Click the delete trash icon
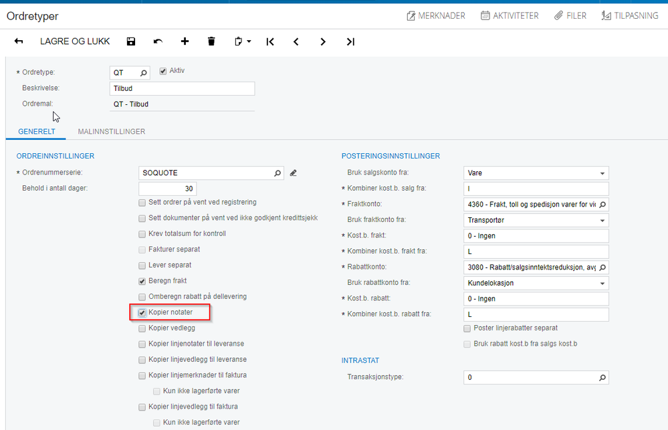The image size is (668, 430). tap(211, 41)
